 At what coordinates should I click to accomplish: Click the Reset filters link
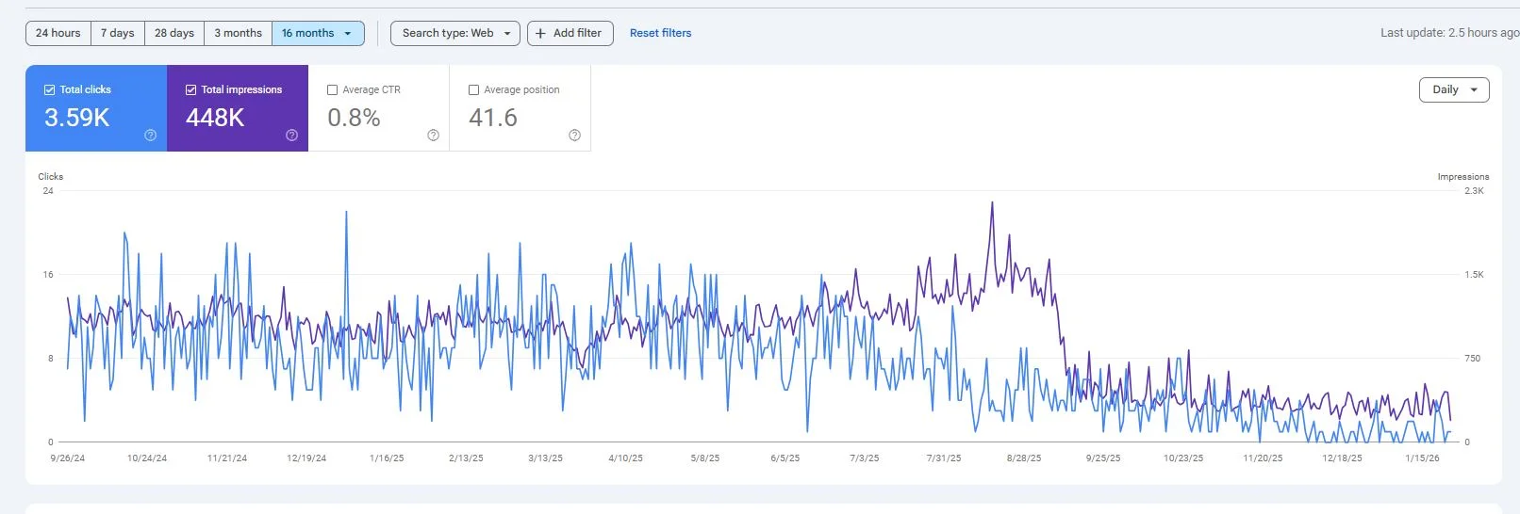tap(660, 33)
